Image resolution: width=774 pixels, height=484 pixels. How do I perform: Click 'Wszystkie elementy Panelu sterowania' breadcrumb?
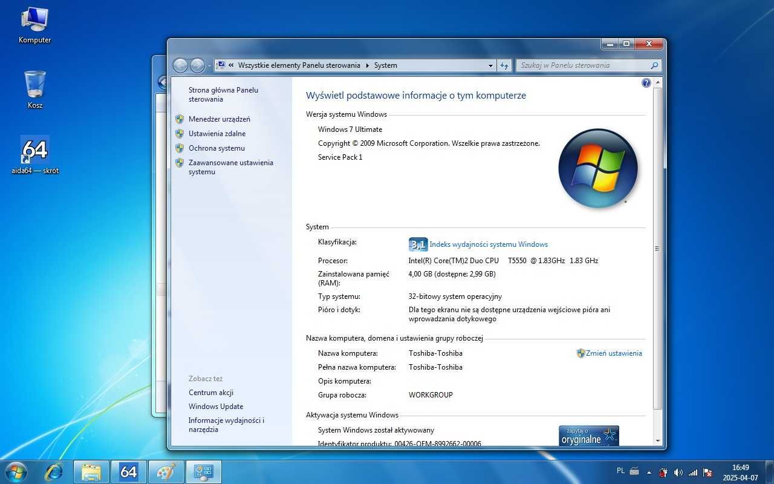pyautogui.click(x=299, y=65)
